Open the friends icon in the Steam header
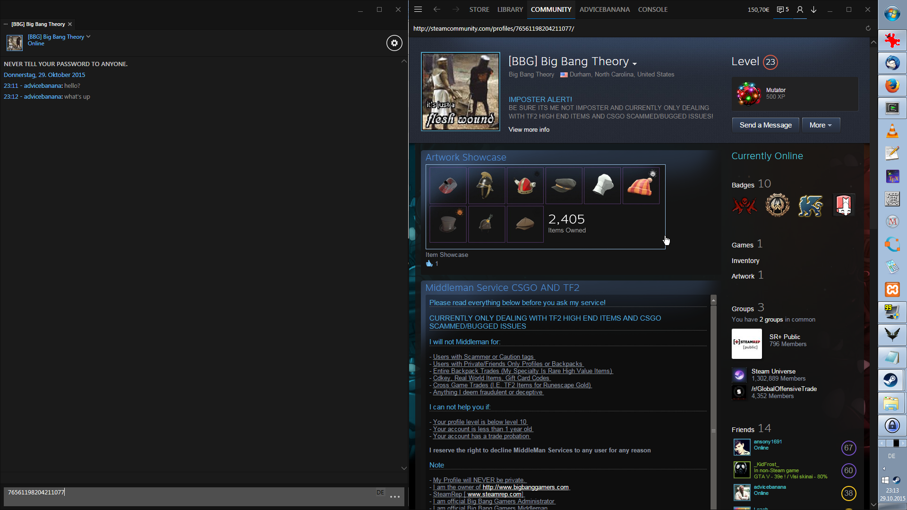This screenshot has width=907, height=510. 800,9
